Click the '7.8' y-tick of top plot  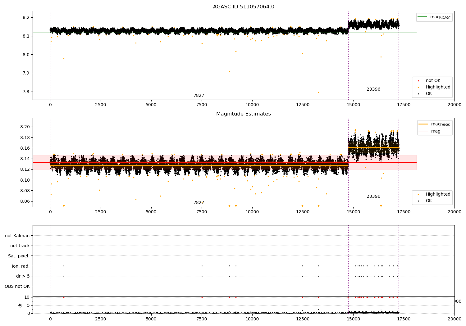pos(26,92)
